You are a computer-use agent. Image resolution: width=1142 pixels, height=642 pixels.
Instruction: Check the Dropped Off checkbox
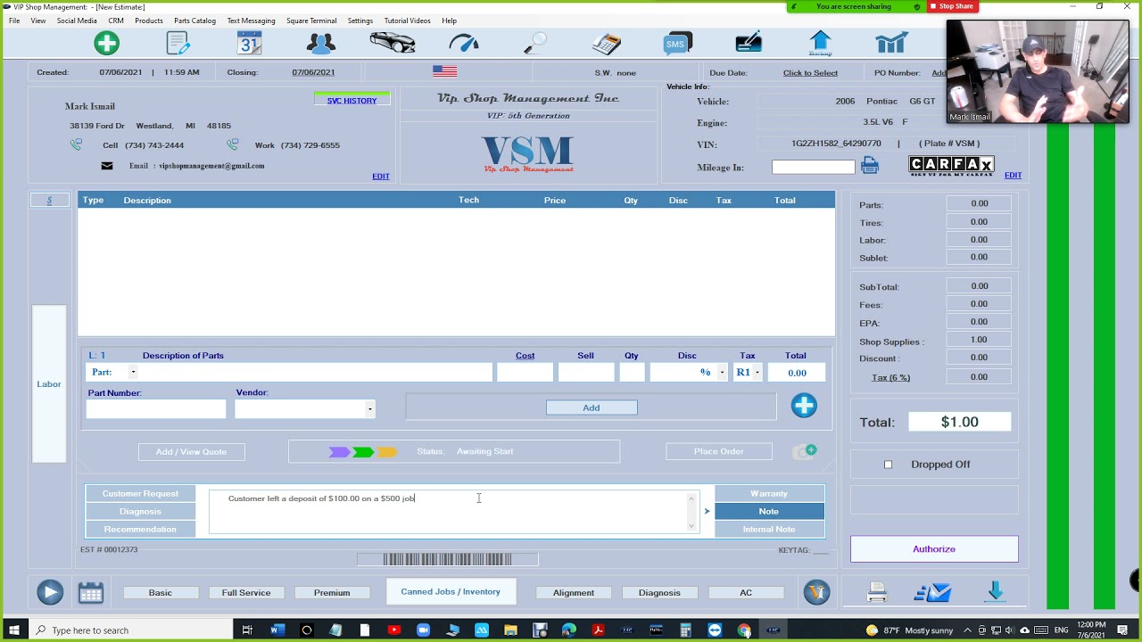coord(888,465)
